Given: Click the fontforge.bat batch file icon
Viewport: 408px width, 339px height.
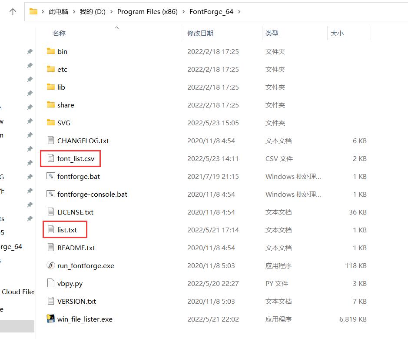Looking at the screenshot, I should [51, 176].
